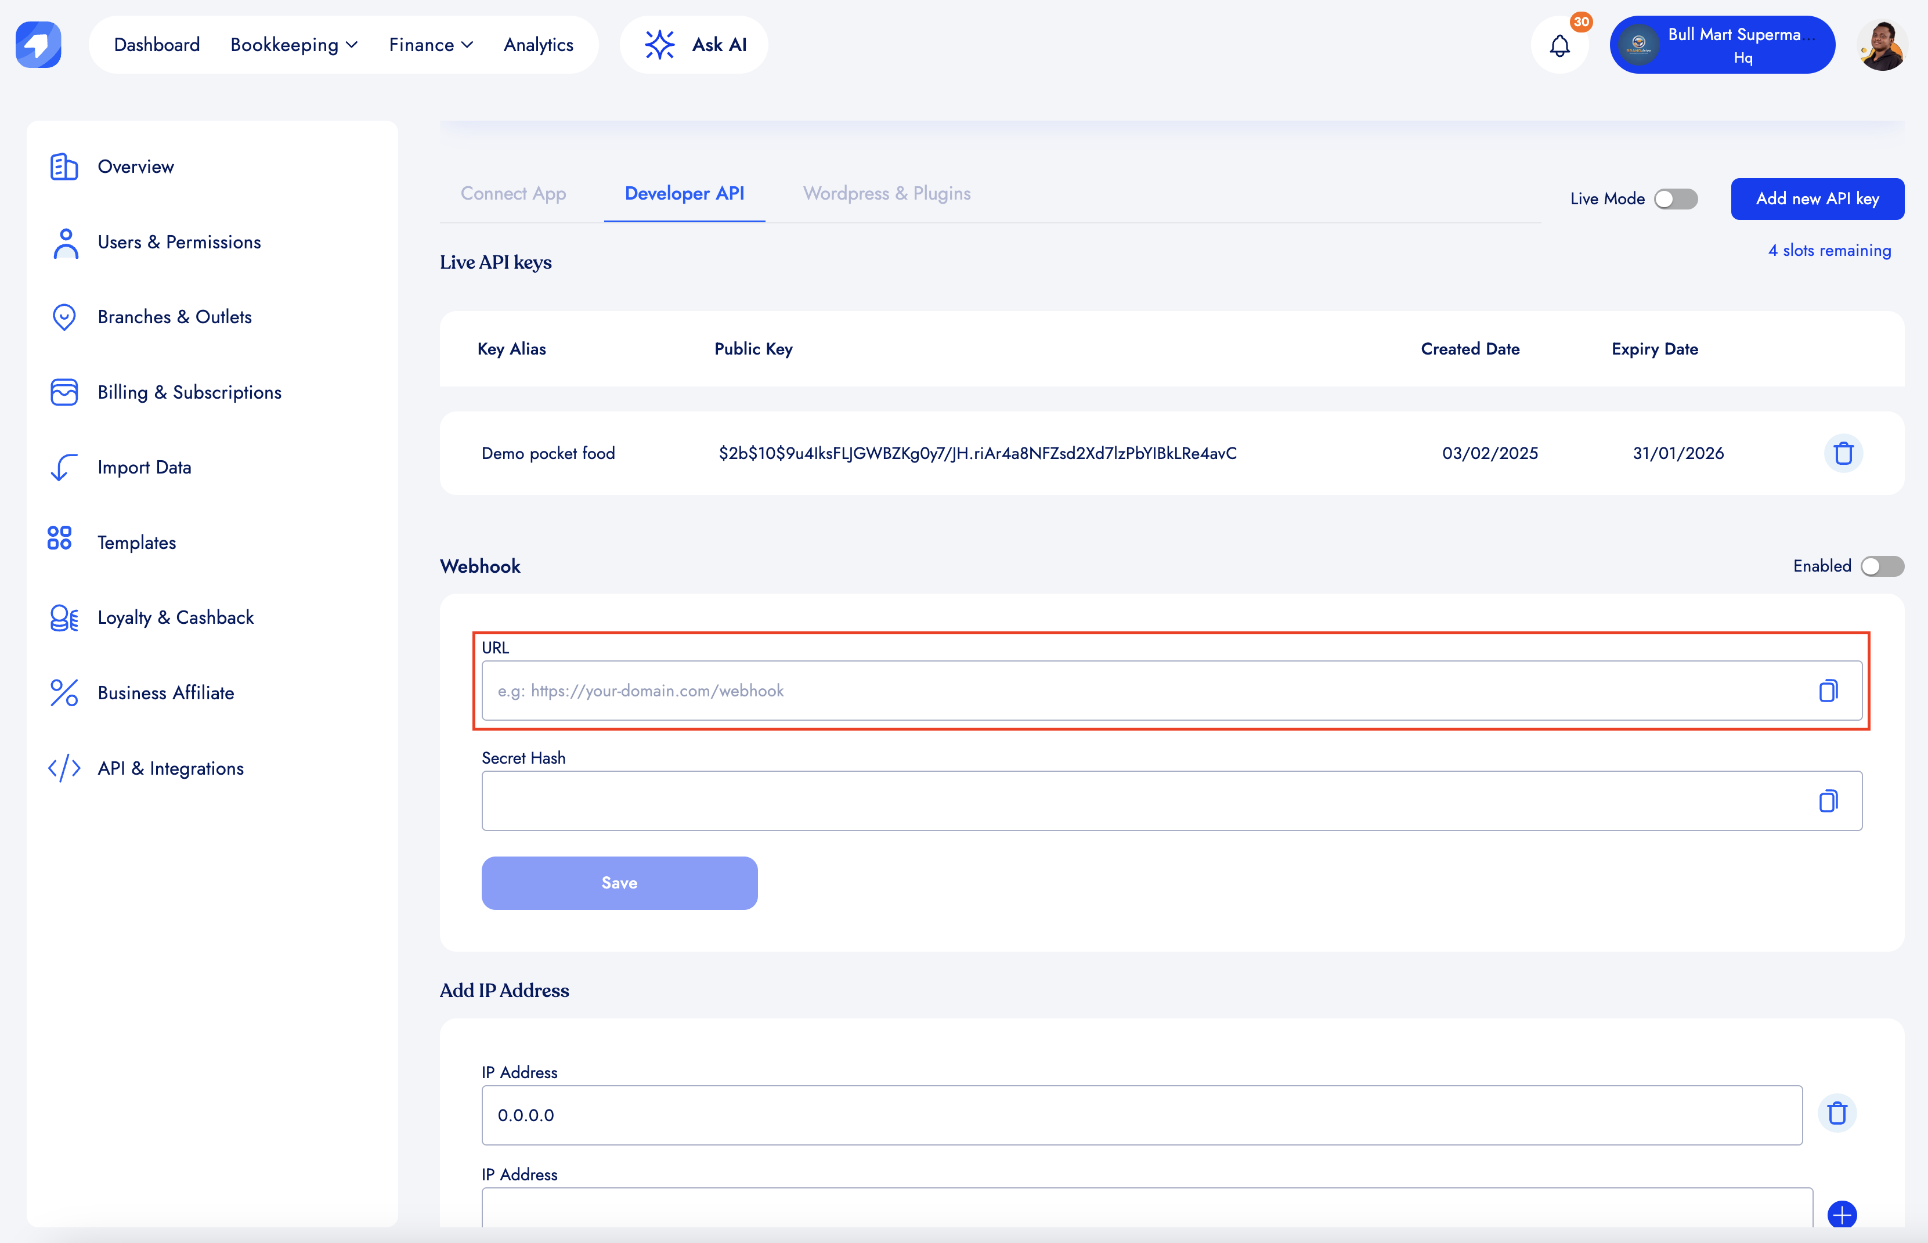This screenshot has width=1928, height=1243.
Task: Switch to the Connect App tab
Action: coord(513,194)
